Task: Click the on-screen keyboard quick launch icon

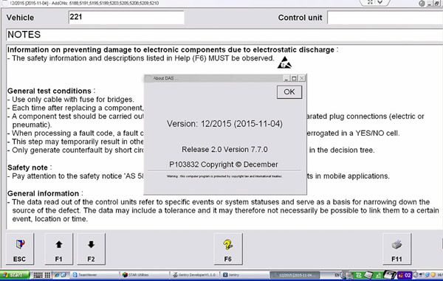Action: [38, 275]
